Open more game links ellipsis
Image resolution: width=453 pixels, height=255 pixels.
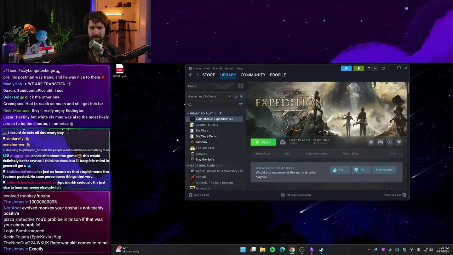[393, 154]
